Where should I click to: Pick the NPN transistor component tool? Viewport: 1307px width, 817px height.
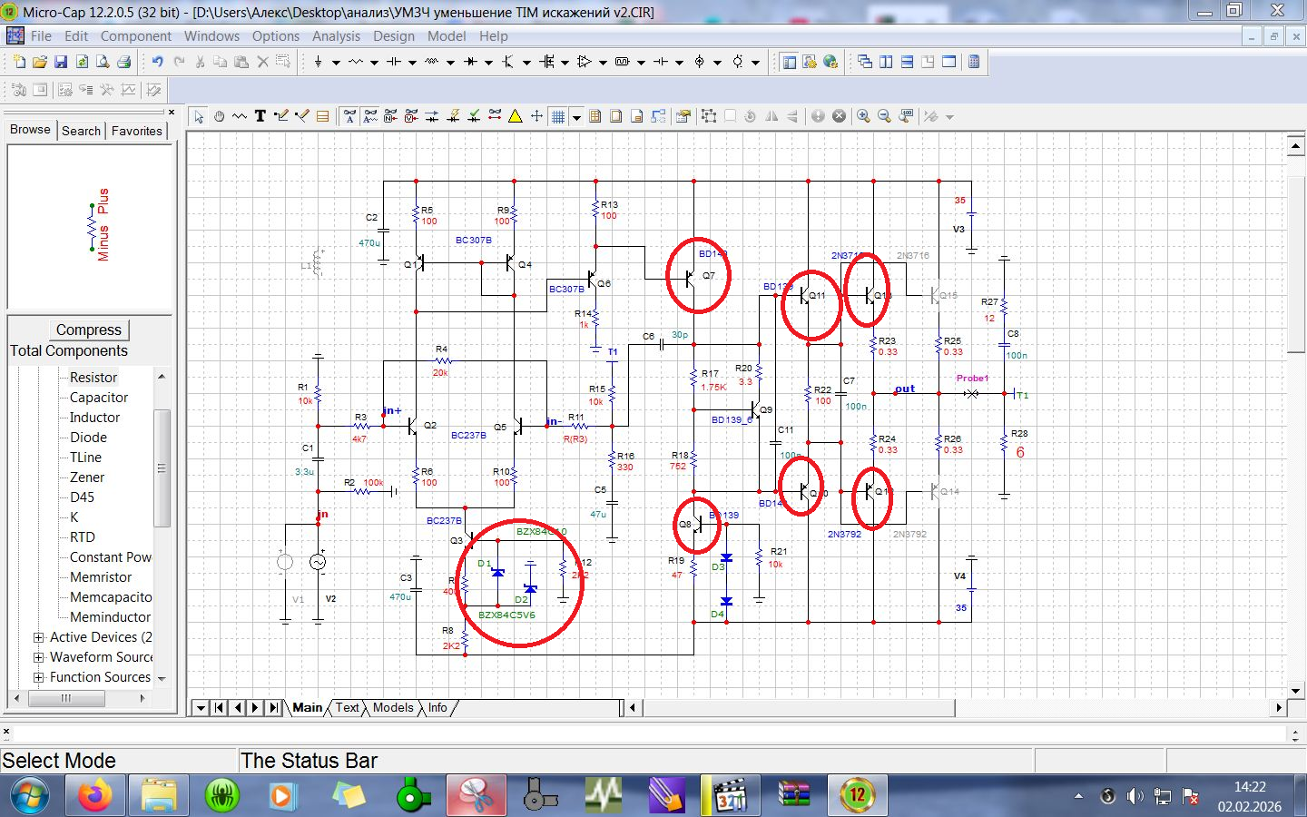pyautogui.click(x=508, y=62)
